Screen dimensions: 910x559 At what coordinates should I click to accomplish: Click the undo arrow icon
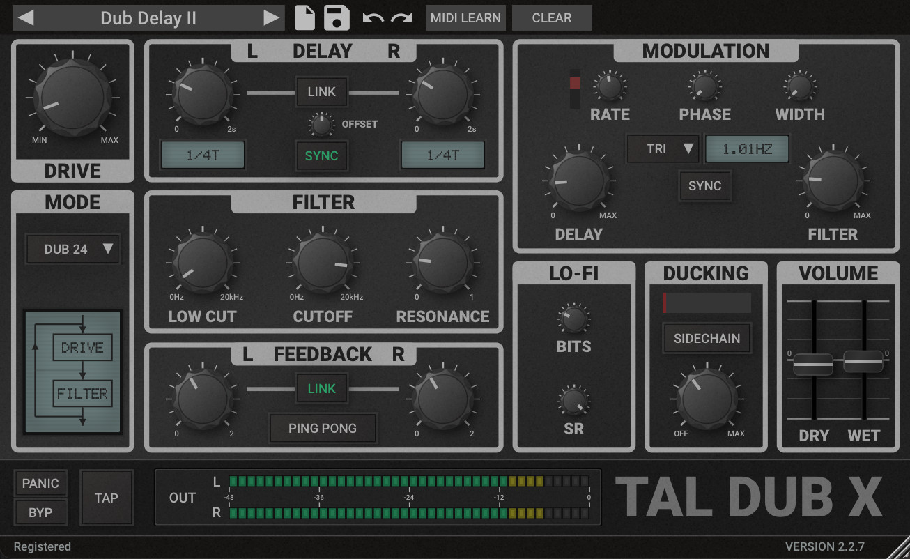373,18
